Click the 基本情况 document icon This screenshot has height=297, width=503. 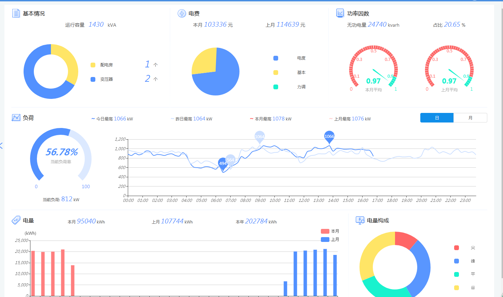(x=16, y=13)
